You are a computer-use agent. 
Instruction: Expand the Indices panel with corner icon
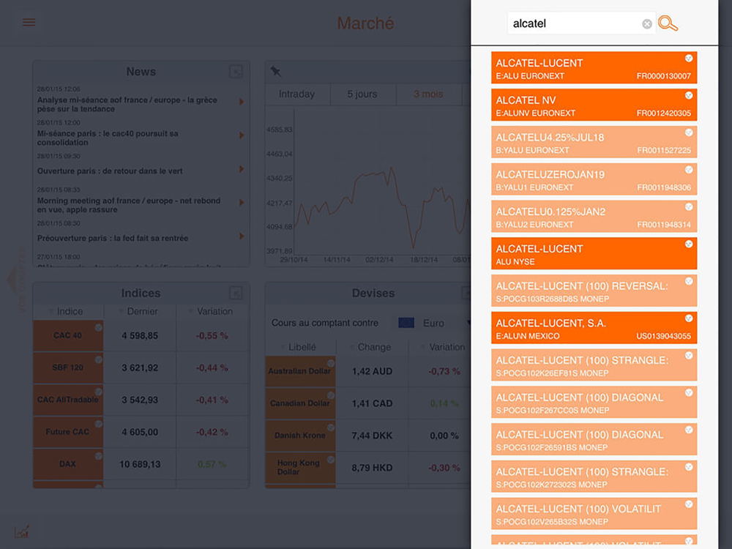236,294
